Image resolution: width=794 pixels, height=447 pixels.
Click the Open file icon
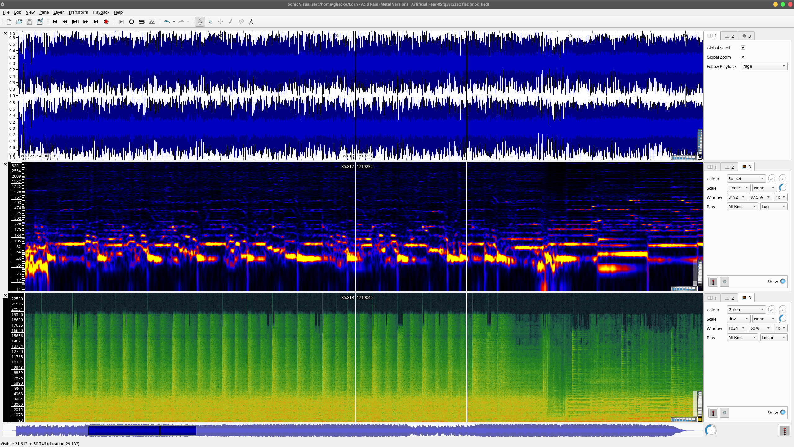(x=19, y=22)
